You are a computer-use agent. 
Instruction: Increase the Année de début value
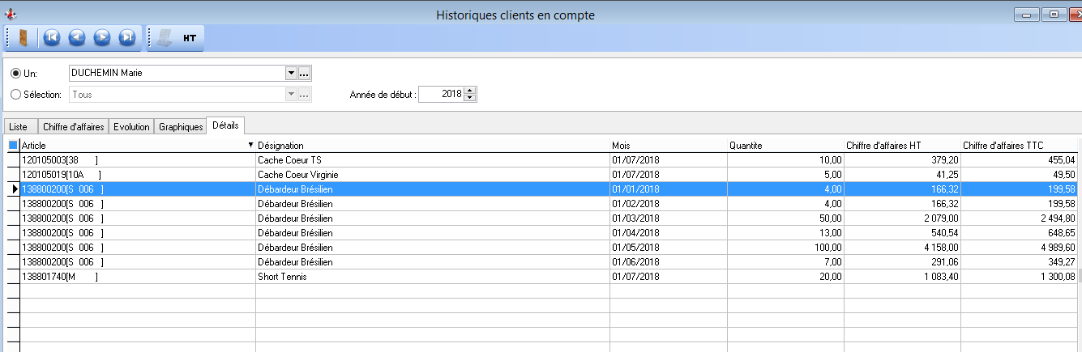tap(471, 90)
